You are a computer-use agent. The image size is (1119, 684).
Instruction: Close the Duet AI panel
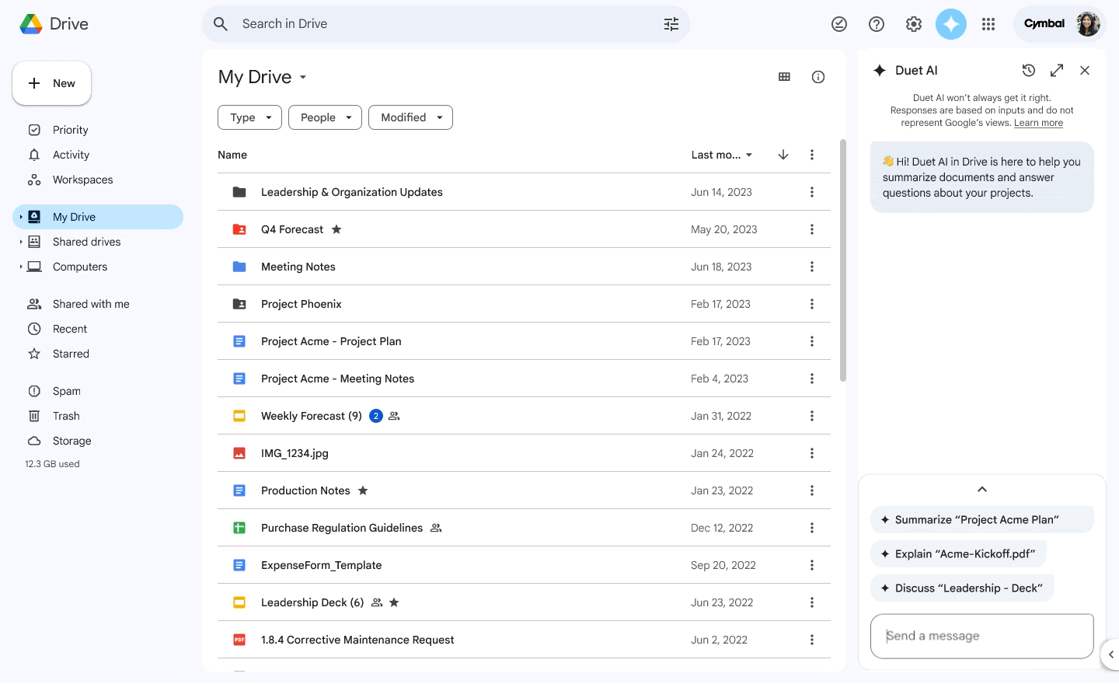[1085, 70]
